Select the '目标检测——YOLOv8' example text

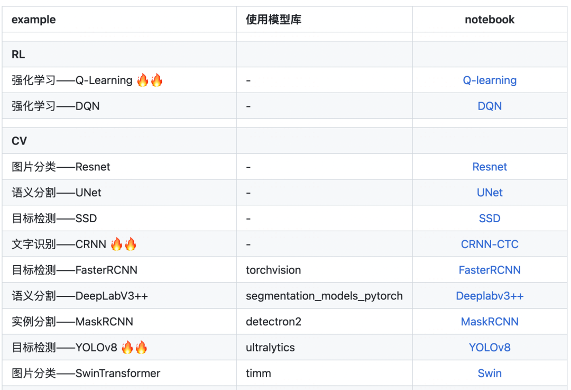coord(64,347)
